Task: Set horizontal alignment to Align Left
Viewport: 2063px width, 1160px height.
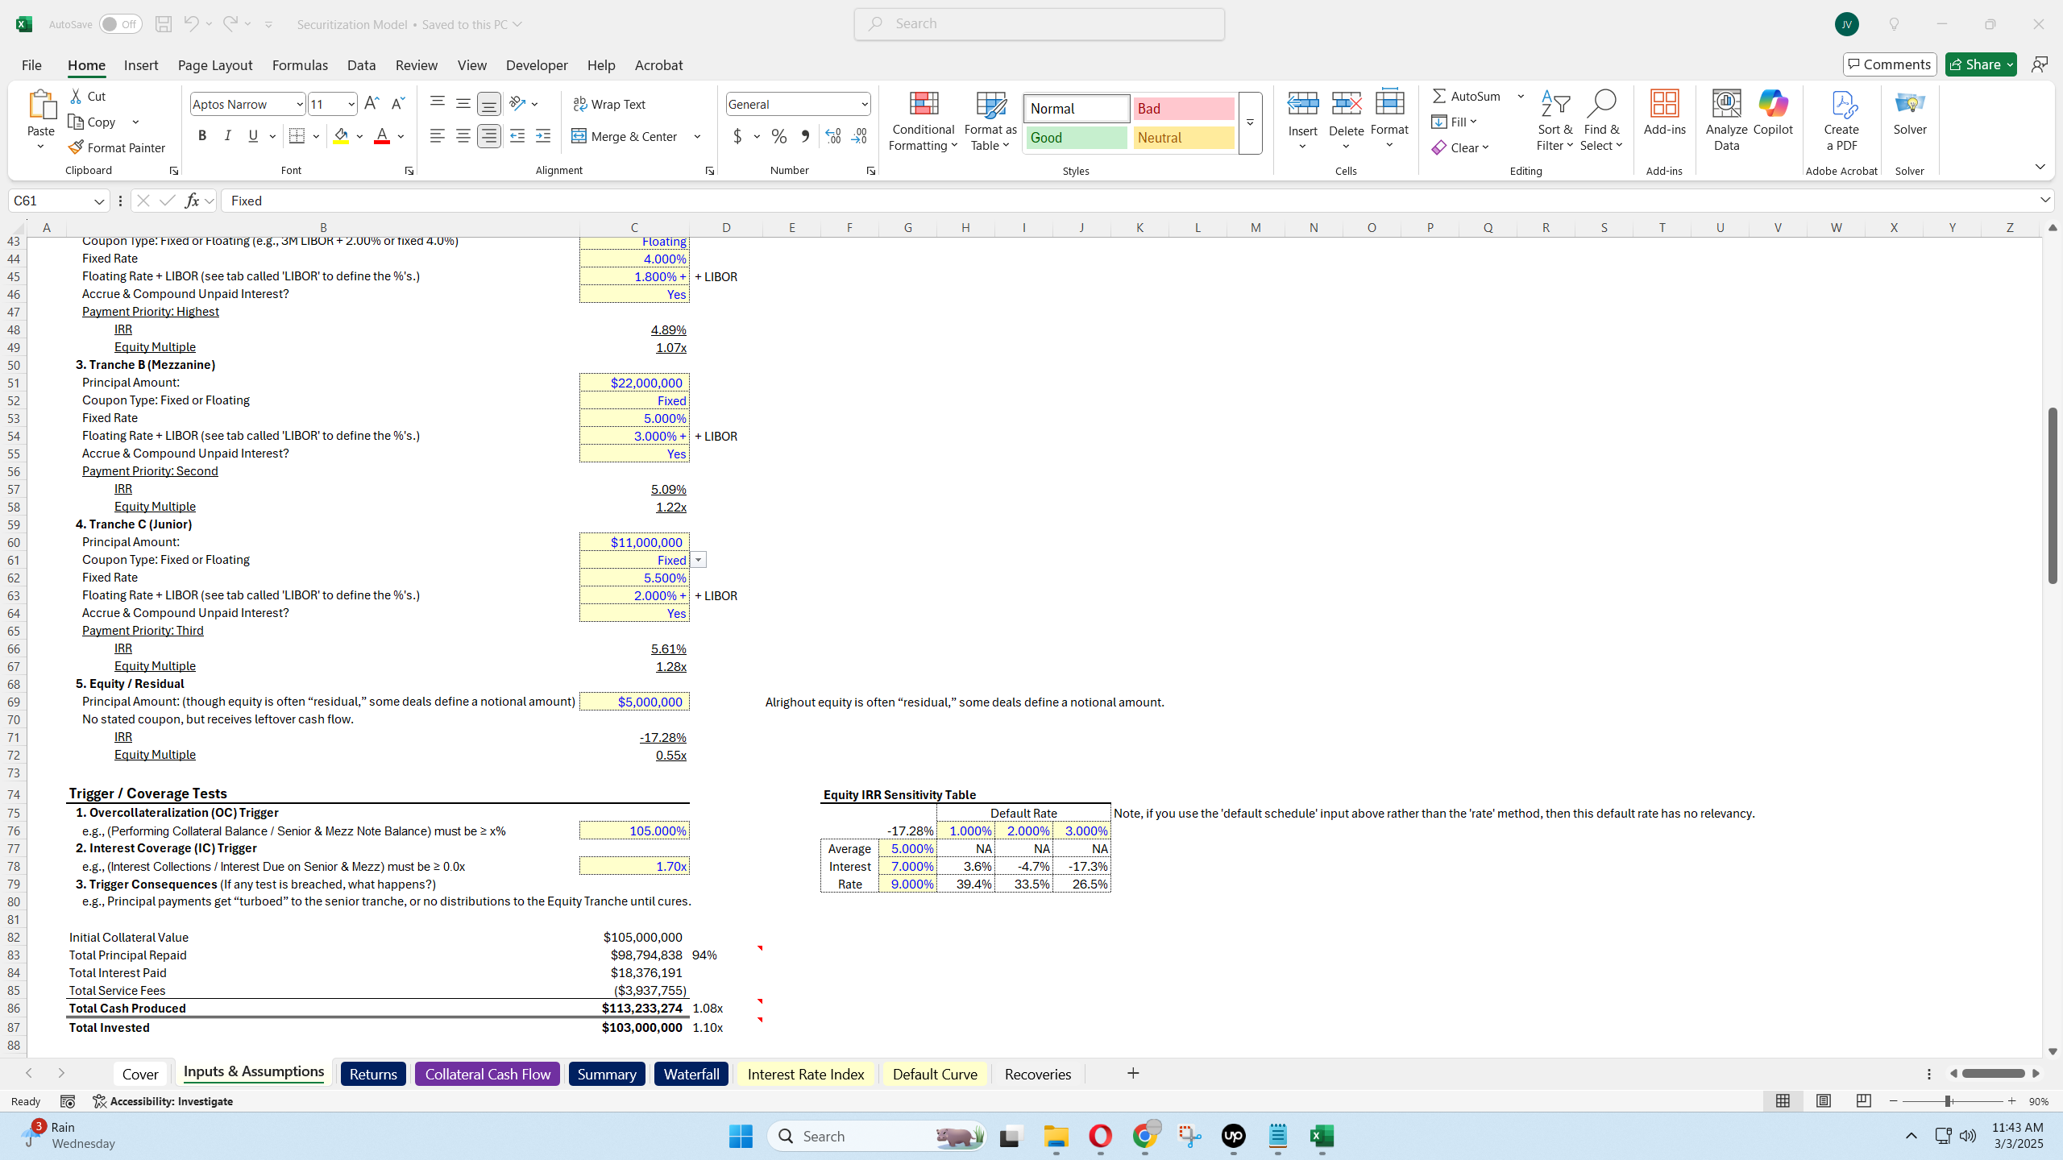Action: pyautogui.click(x=437, y=136)
